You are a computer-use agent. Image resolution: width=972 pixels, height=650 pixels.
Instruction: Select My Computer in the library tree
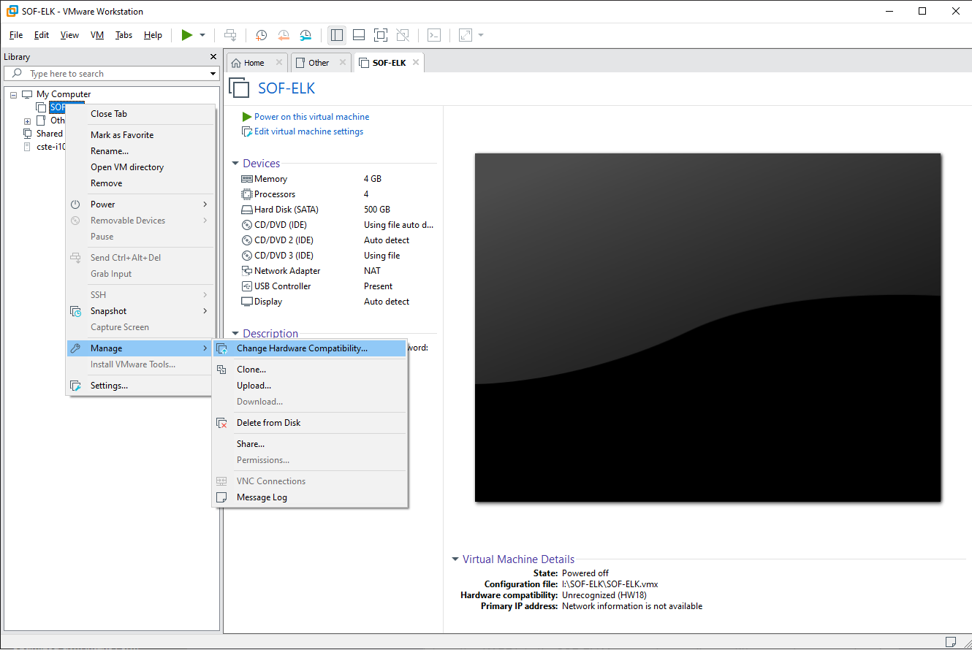(x=64, y=94)
